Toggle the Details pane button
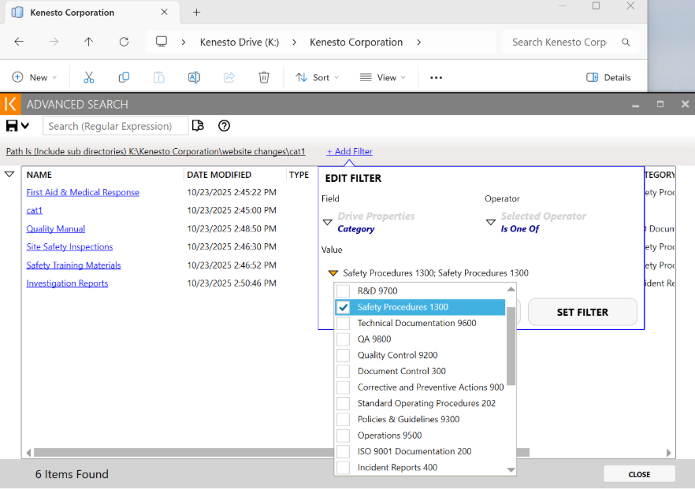695x489 pixels. [608, 77]
